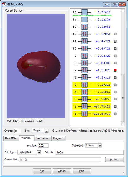Select the orbital energy 0.32016
This screenshot has width=128, height=177.
104,12
